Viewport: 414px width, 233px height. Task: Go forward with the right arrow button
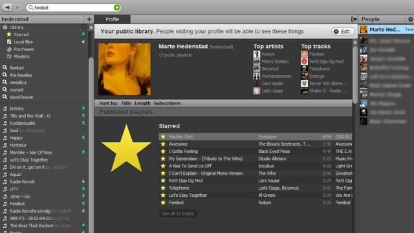pos(17,7)
